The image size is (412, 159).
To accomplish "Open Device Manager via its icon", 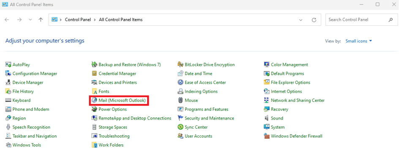I will click(8, 82).
